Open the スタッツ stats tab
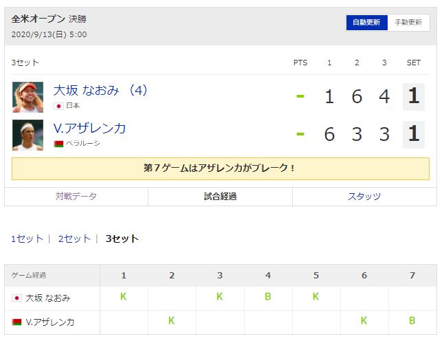The height and width of the screenshot is (341, 444). coord(364,196)
